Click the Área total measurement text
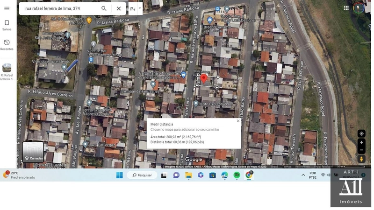The height and width of the screenshot is (210, 374). click(176, 137)
